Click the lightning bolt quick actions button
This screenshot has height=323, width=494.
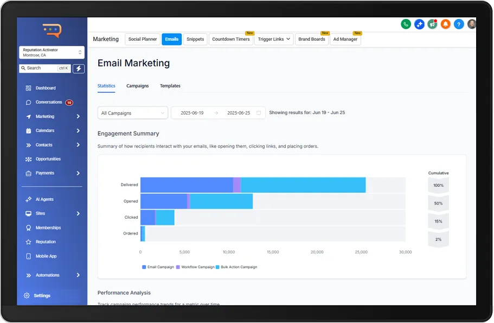tap(79, 68)
